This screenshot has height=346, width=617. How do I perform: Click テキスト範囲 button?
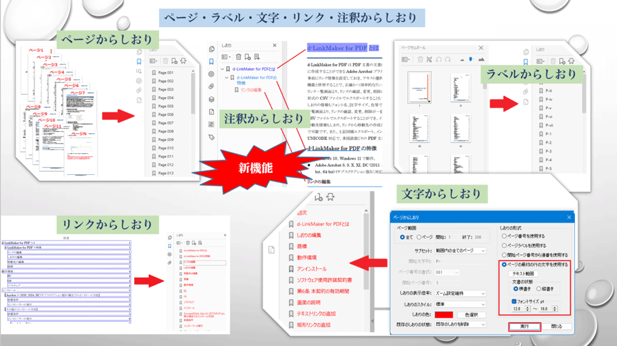click(523, 274)
